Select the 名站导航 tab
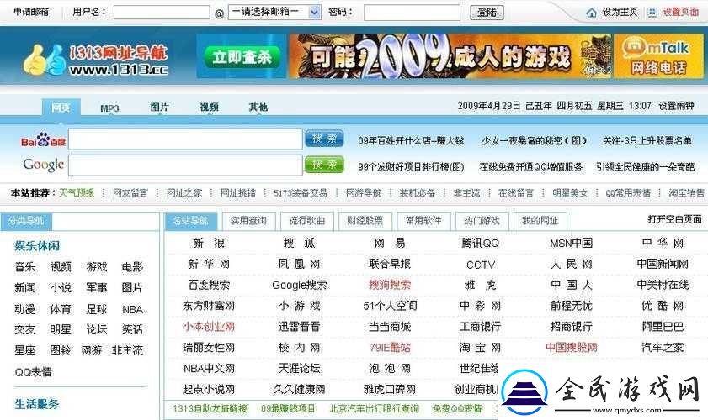 tap(190, 221)
